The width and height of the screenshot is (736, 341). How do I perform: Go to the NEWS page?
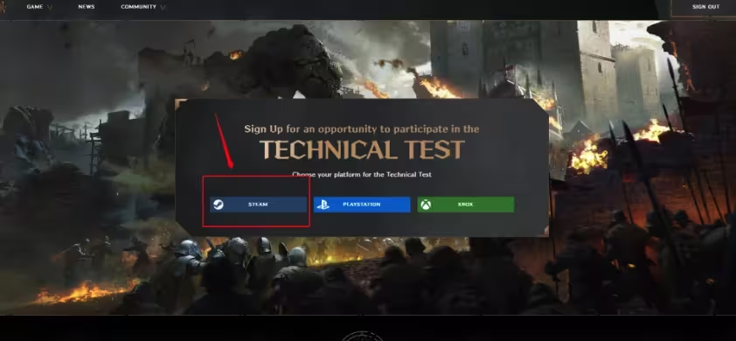coord(87,7)
